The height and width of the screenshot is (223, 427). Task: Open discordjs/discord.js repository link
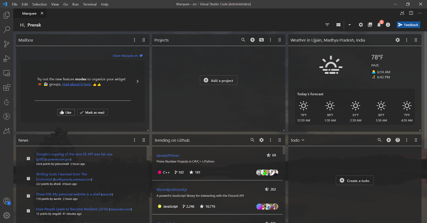(172, 189)
